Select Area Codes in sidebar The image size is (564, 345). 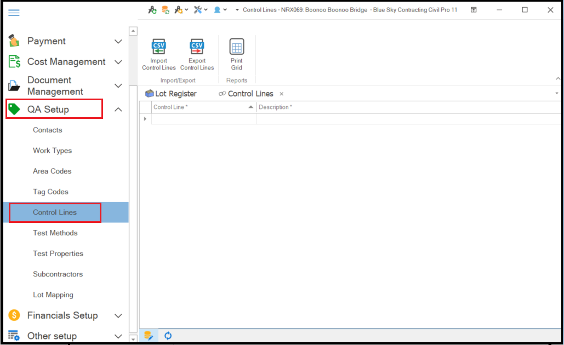coord(52,171)
